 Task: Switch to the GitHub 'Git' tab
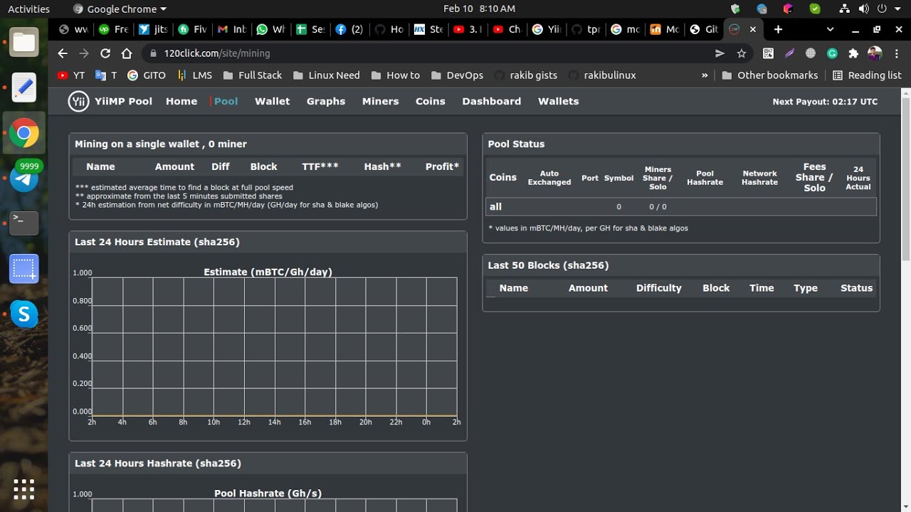point(704,29)
